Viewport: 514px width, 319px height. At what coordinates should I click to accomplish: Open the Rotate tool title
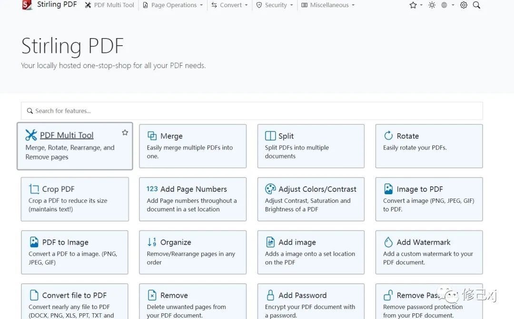[407, 136]
